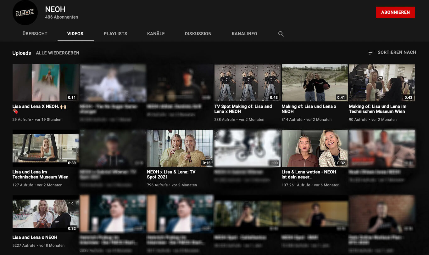The height and width of the screenshot is (255, 429).
Task: Select the VIDEOS tab
Action: [75, 34]
